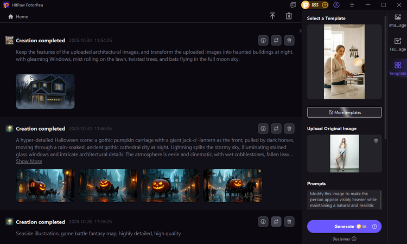Click the Select a Template heading
This screenshot has height=244, width=407.
(326, 18)
